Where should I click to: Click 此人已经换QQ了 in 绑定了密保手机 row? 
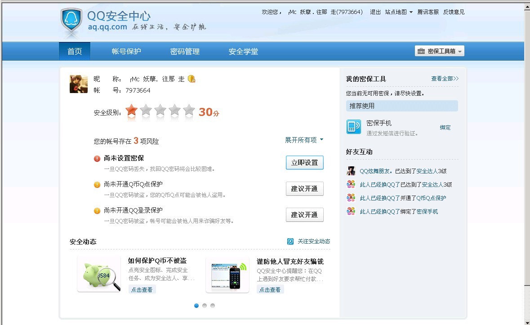[x=380, y=211]
